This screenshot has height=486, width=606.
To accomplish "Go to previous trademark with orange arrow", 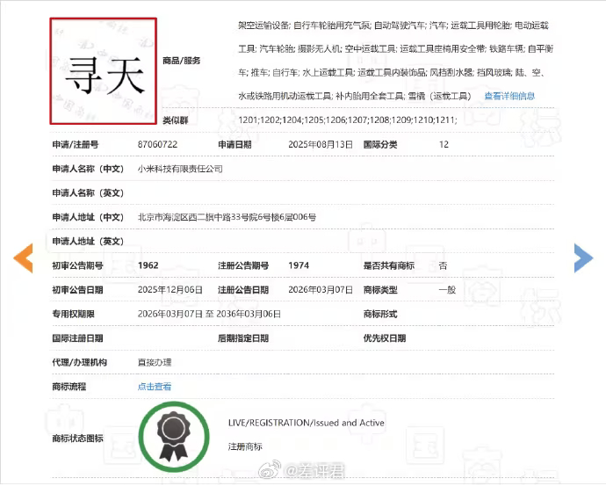I will pos(23,258).
